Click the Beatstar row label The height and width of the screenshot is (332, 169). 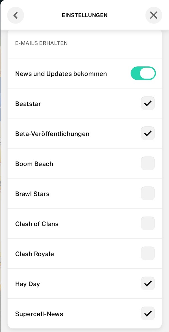[x=28, y=104]
